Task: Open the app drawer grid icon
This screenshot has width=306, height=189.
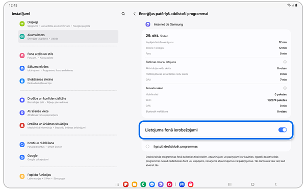Action: (117, 184)
